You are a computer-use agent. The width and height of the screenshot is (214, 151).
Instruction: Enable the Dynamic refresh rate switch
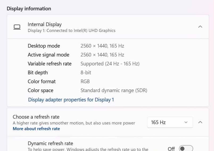186,148
